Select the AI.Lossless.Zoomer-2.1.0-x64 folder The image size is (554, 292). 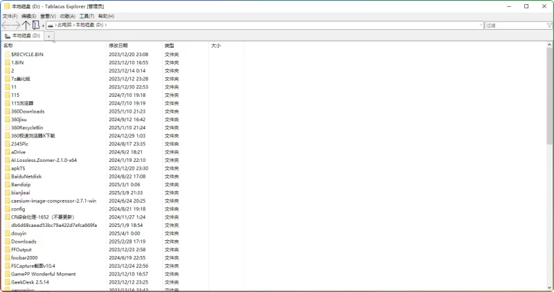44,160
